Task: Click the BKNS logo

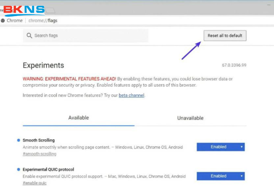Action: point(24,10)
